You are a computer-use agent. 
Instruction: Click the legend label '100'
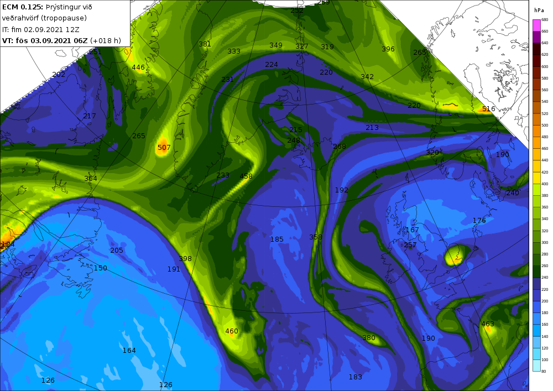(545, 359)
